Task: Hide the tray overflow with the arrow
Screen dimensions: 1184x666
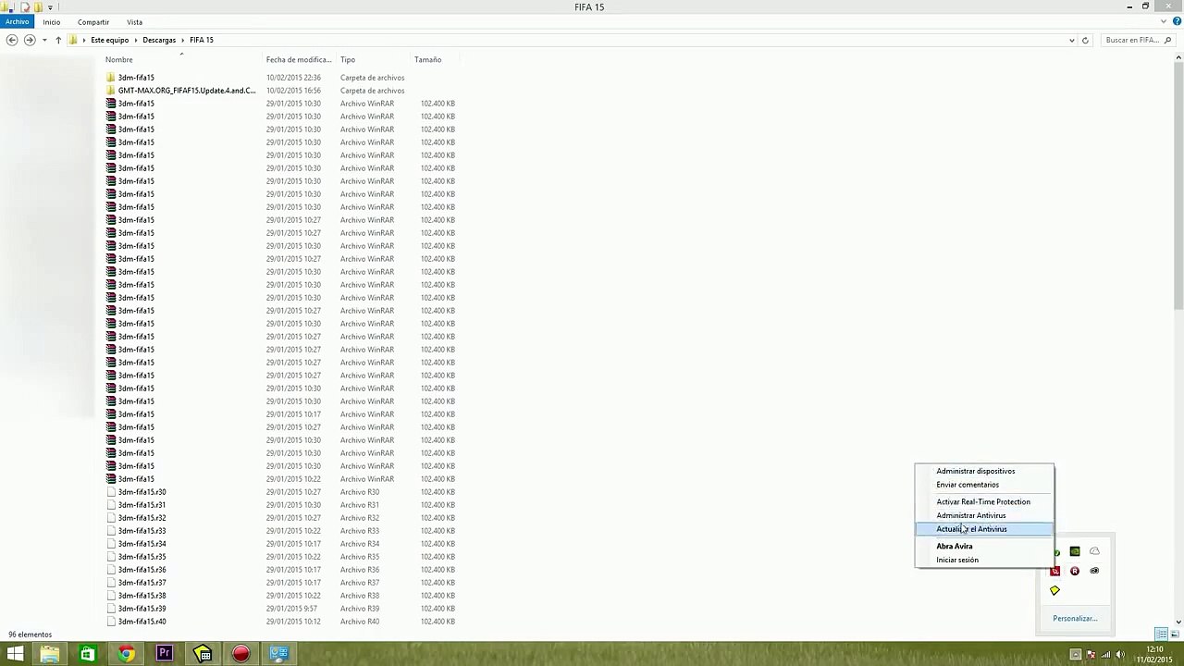Action: click(1076, 655)
